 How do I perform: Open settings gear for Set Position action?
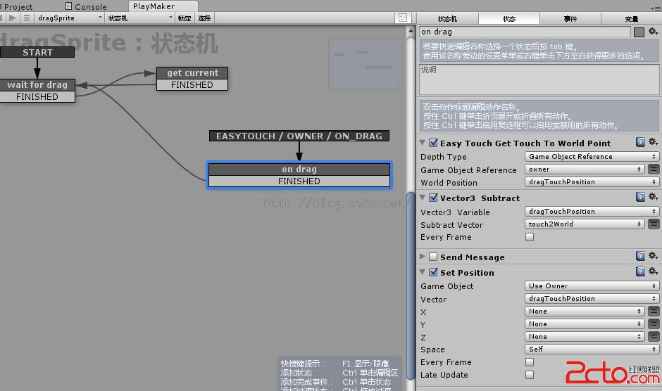point(653,271)
